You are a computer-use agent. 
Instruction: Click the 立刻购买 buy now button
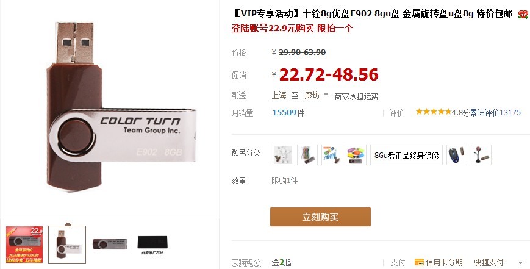pyautogui.click(x=320, y=217)
